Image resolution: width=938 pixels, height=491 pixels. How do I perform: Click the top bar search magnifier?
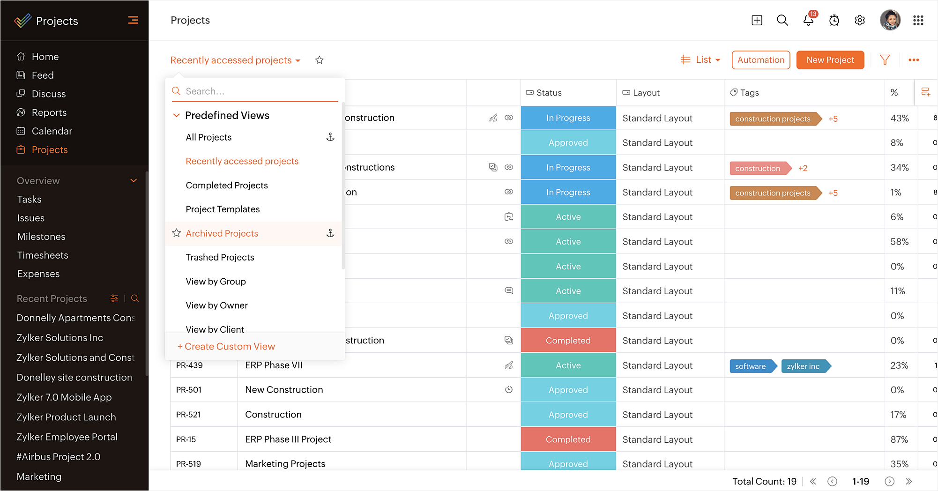[782, 20]
